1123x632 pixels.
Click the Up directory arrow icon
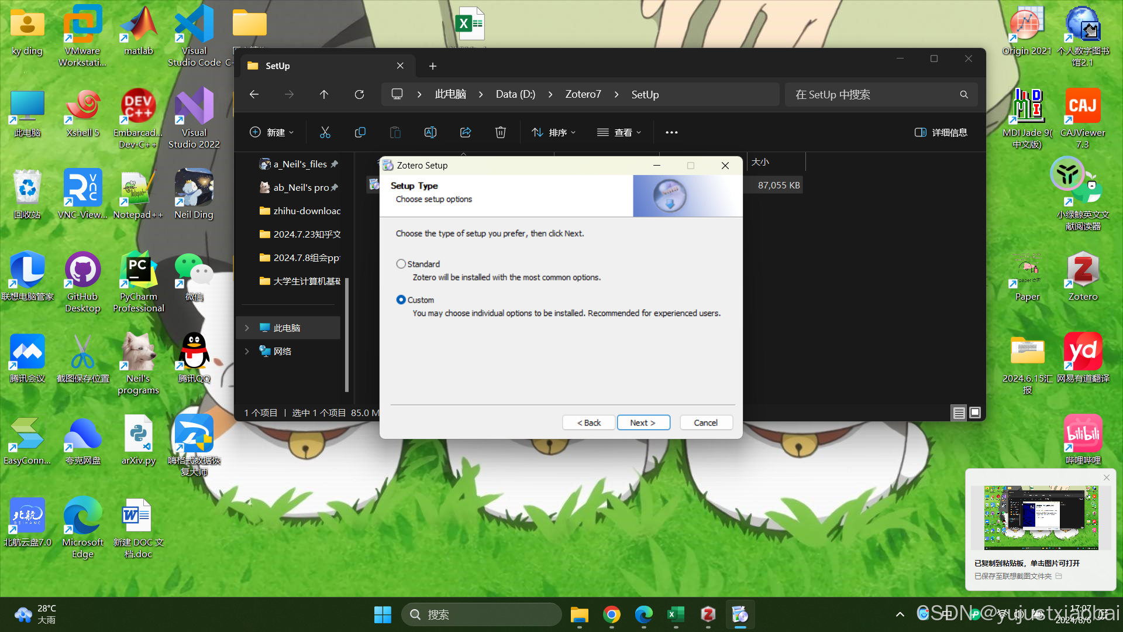[x=324, y=94]
